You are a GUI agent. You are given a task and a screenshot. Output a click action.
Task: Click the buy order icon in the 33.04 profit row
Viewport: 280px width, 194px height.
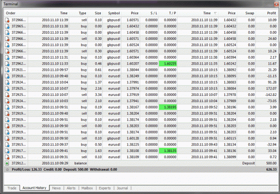coord(7,151)
